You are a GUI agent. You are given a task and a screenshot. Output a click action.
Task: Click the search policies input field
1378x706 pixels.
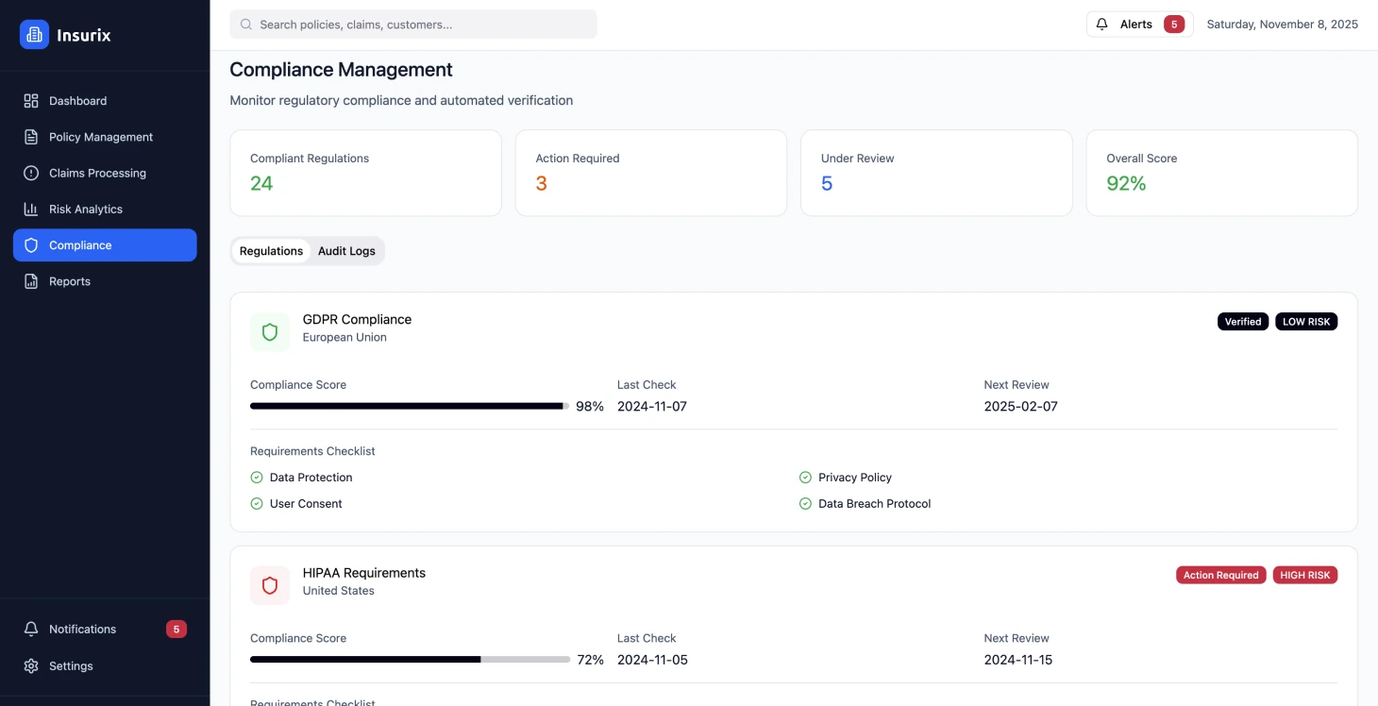(412, 24)
